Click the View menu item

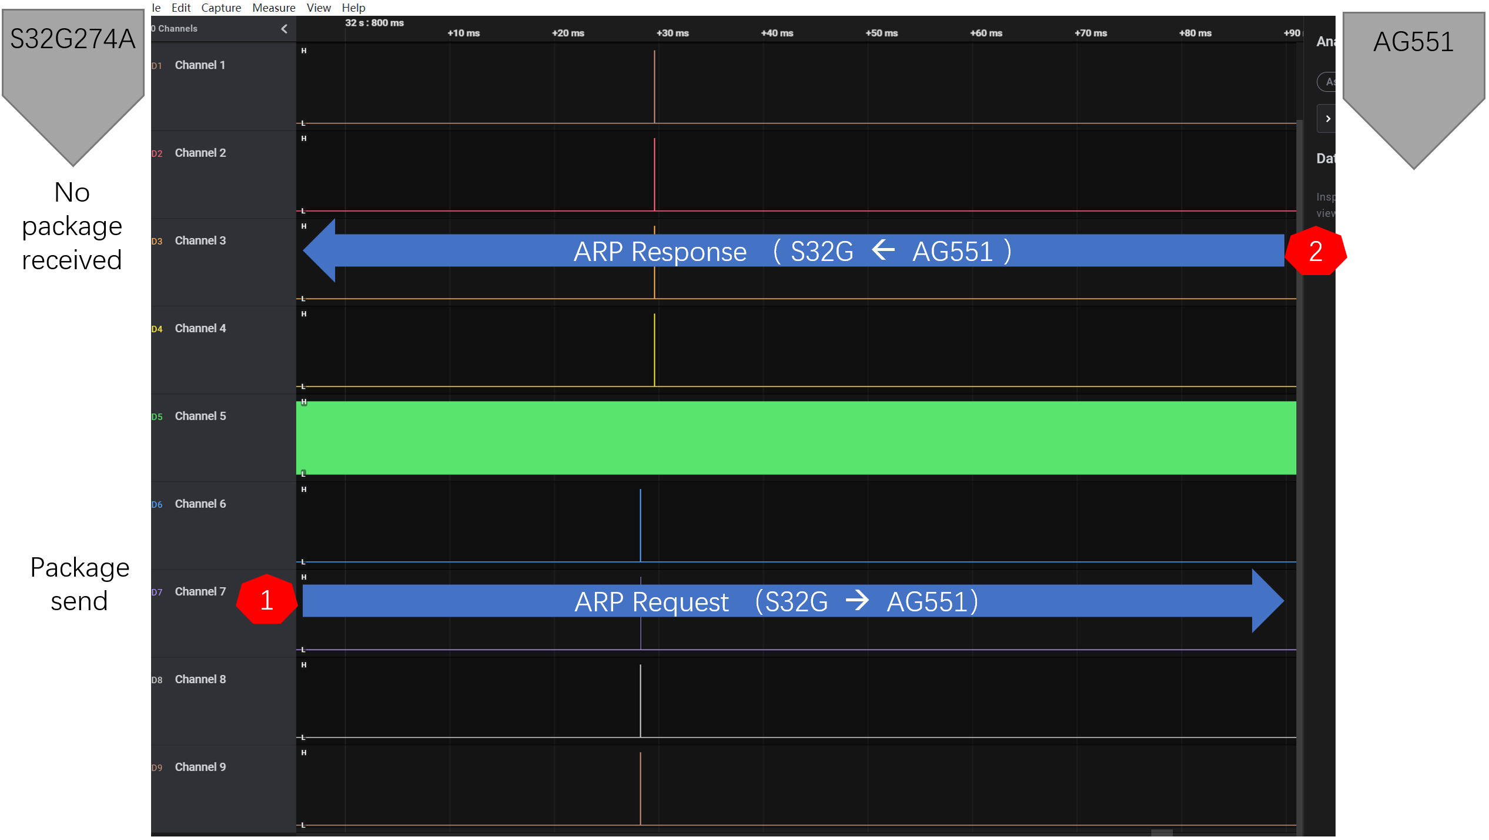click(318, 8)
